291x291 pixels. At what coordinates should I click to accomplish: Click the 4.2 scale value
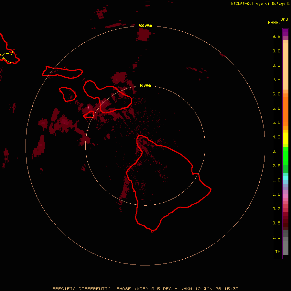(276, 137)
